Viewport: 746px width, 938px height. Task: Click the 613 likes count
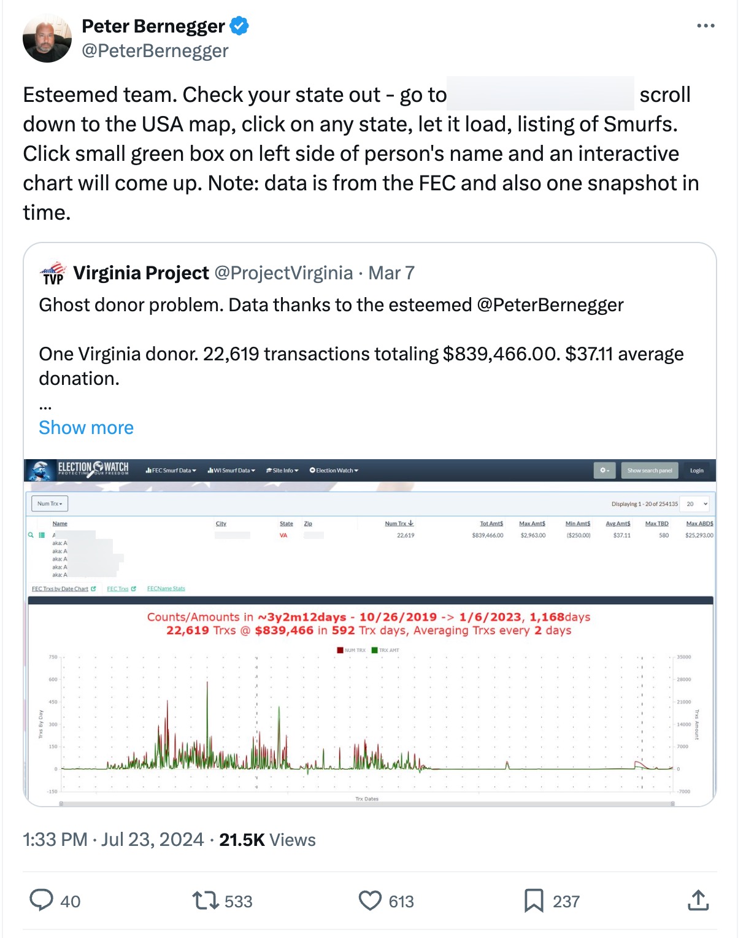point(401,901)
